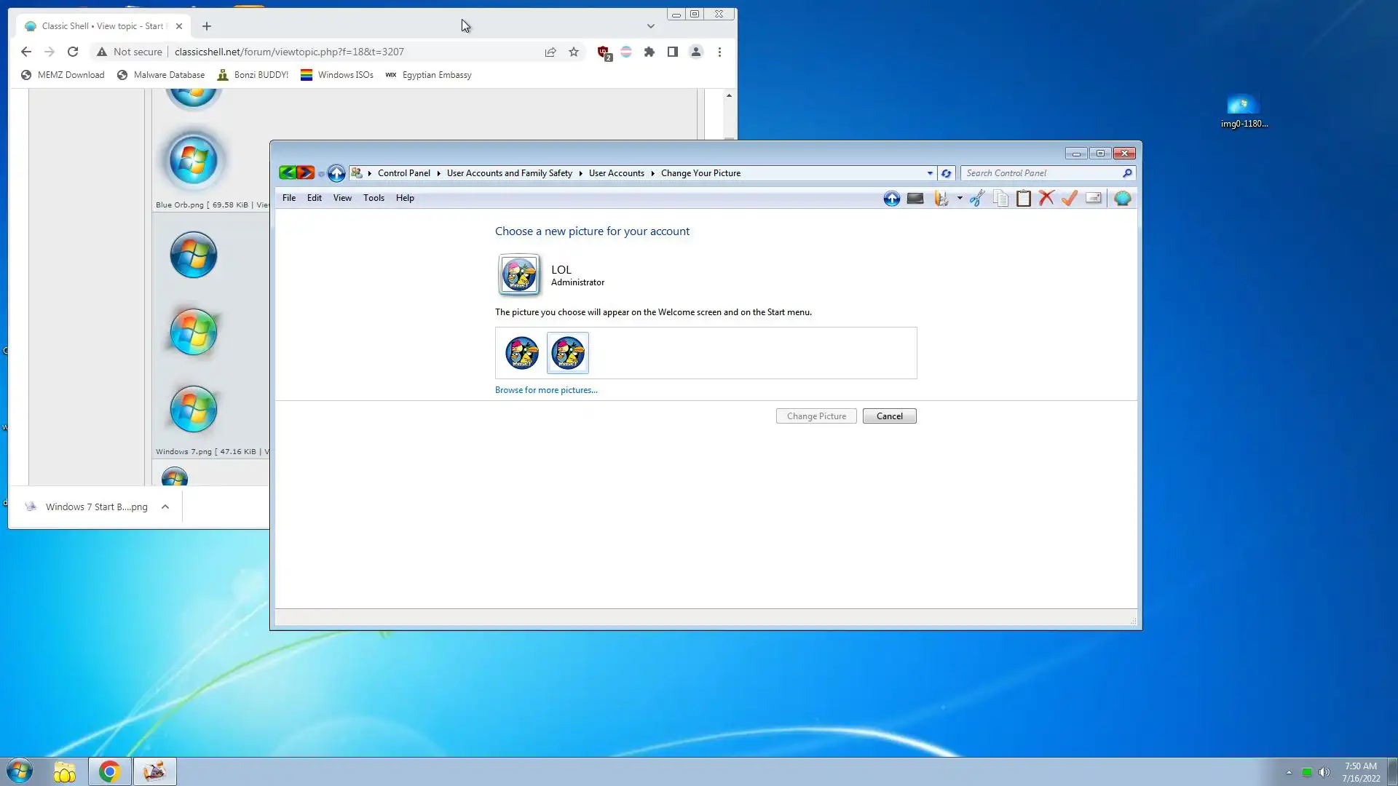Expand the downloaded PNG file options chevron
This screenshot has width=1398, height=786.
click(x=165, y=507)
